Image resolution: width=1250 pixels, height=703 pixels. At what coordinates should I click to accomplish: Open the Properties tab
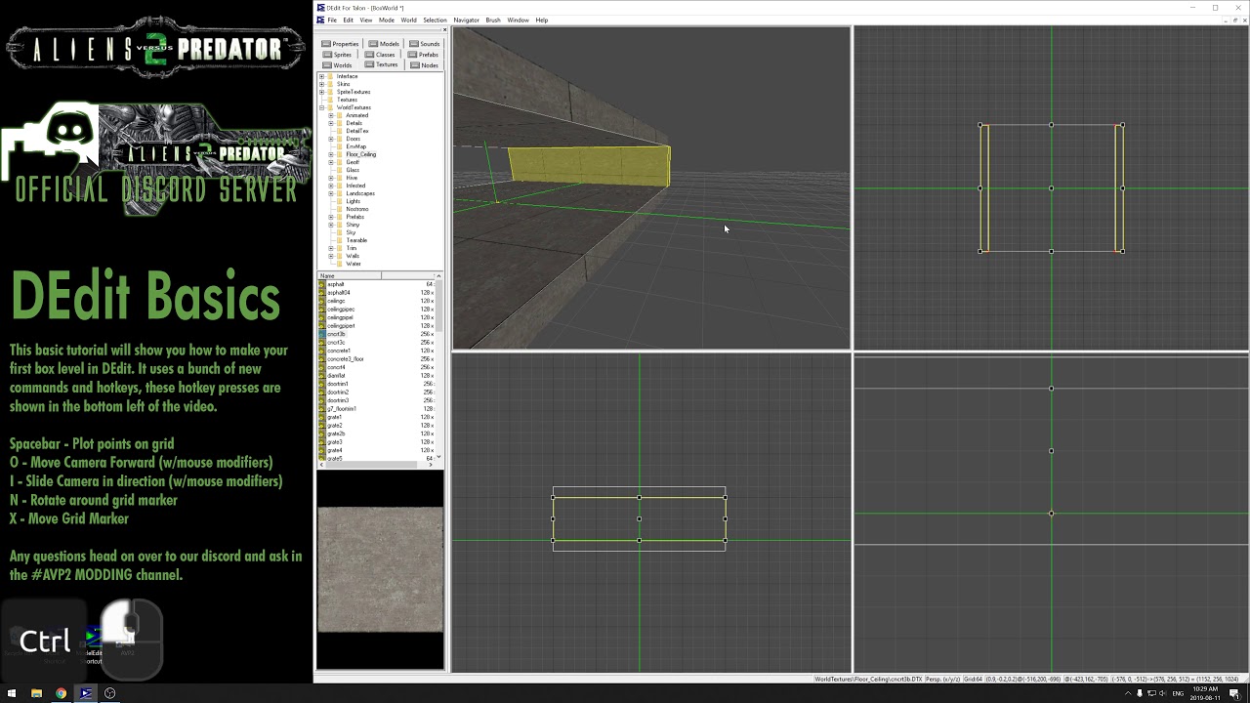(340, 44)
